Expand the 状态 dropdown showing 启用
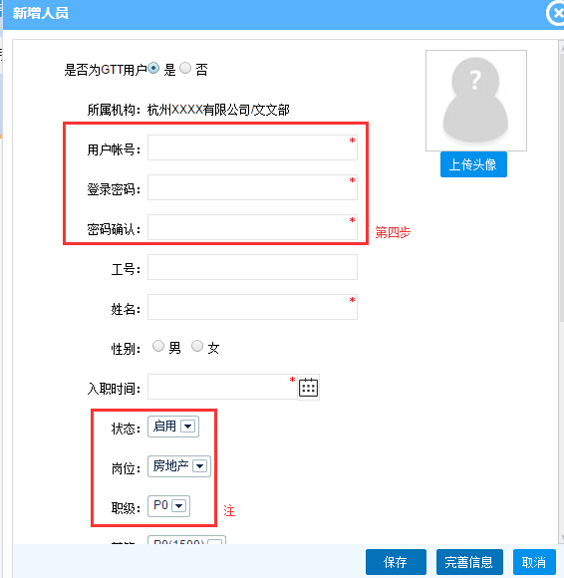The height and width of the screenshot is (578, 564). [173, 427]
